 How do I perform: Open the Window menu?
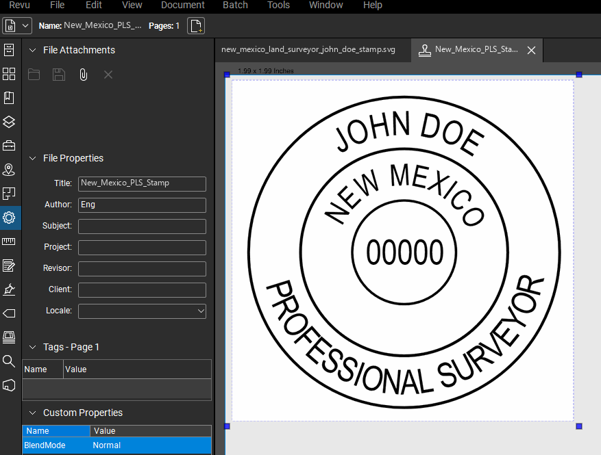[x=326, y=5]
